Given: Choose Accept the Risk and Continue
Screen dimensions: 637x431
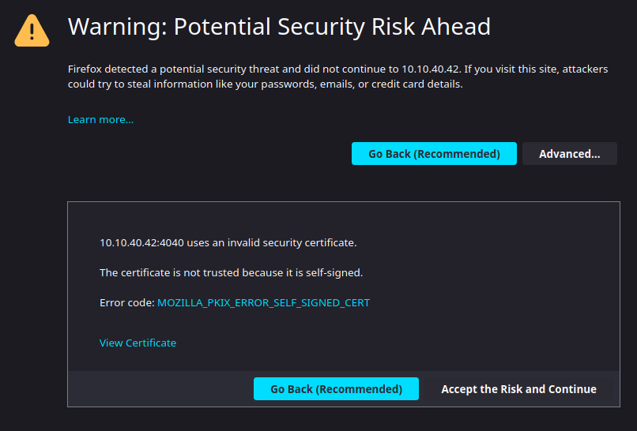Looking at the screenshot, I should tap(518, 389).
